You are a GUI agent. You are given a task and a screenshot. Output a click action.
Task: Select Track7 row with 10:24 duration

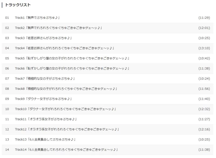[x=107, y=79]
